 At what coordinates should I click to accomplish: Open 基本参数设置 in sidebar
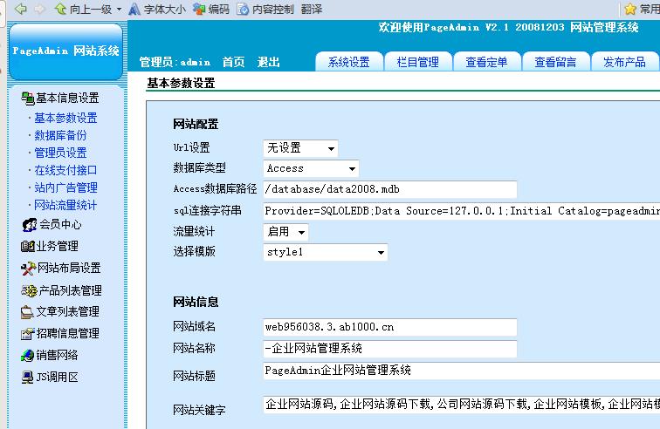[65, 118]
